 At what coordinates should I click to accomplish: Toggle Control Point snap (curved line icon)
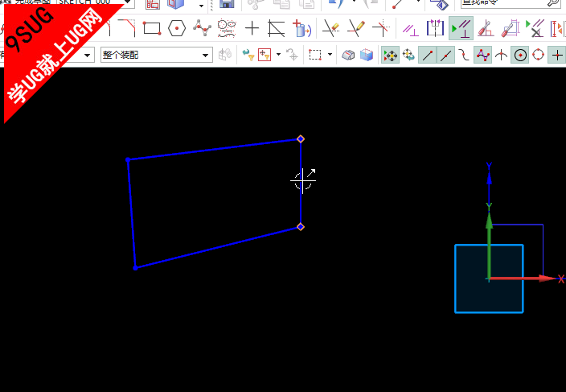pos(464,55)
